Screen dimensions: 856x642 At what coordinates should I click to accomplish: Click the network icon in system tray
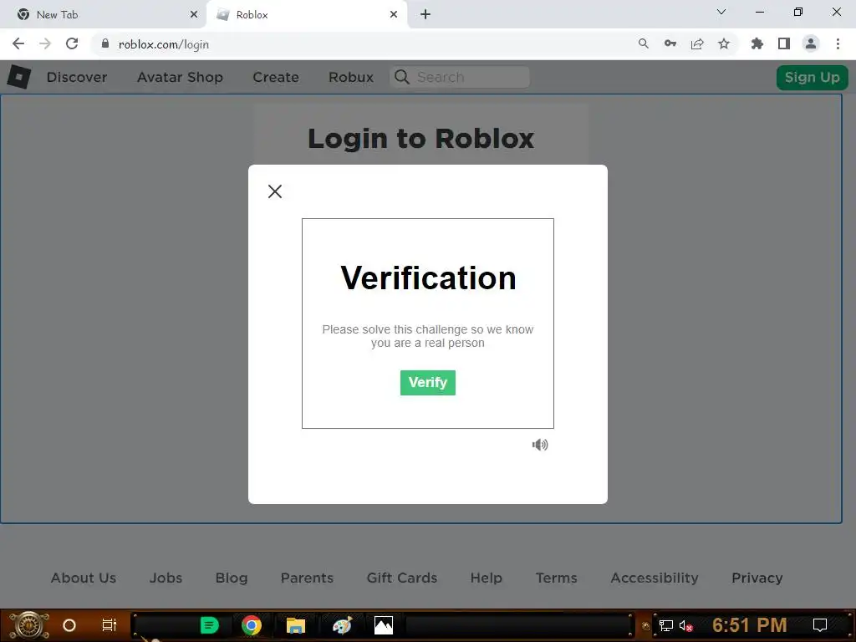(x=665, y=625)
